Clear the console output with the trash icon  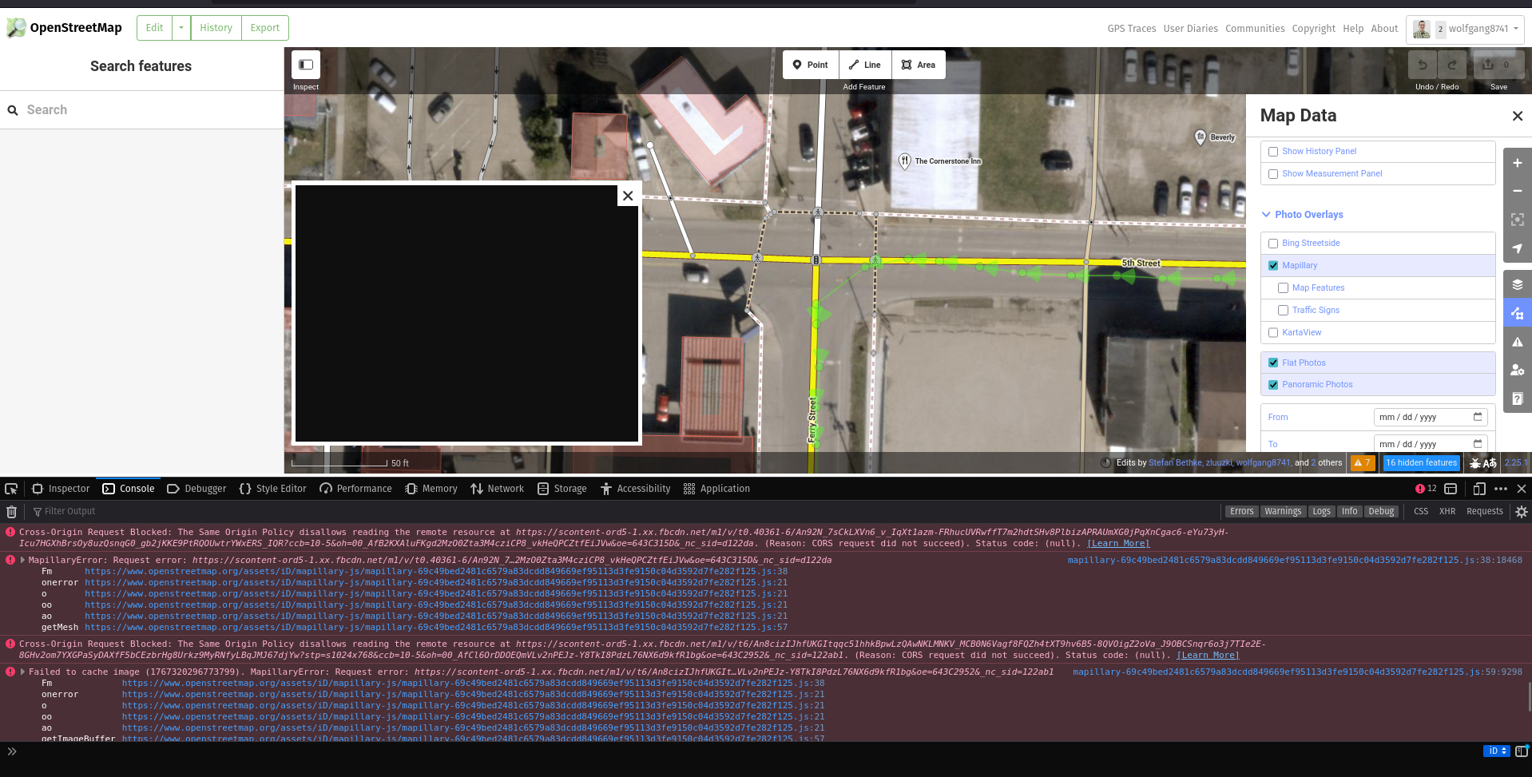tap(11, 511)
